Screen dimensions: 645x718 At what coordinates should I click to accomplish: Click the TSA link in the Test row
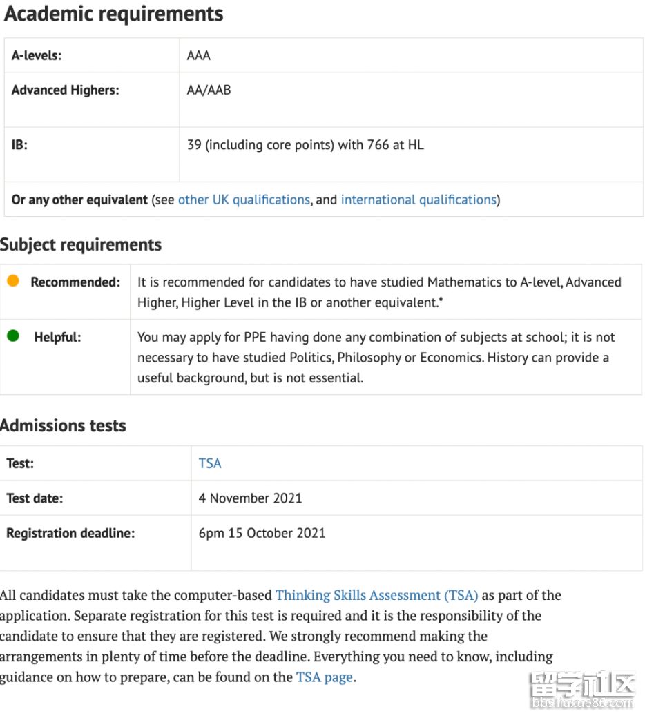click(x=210, y=463)
